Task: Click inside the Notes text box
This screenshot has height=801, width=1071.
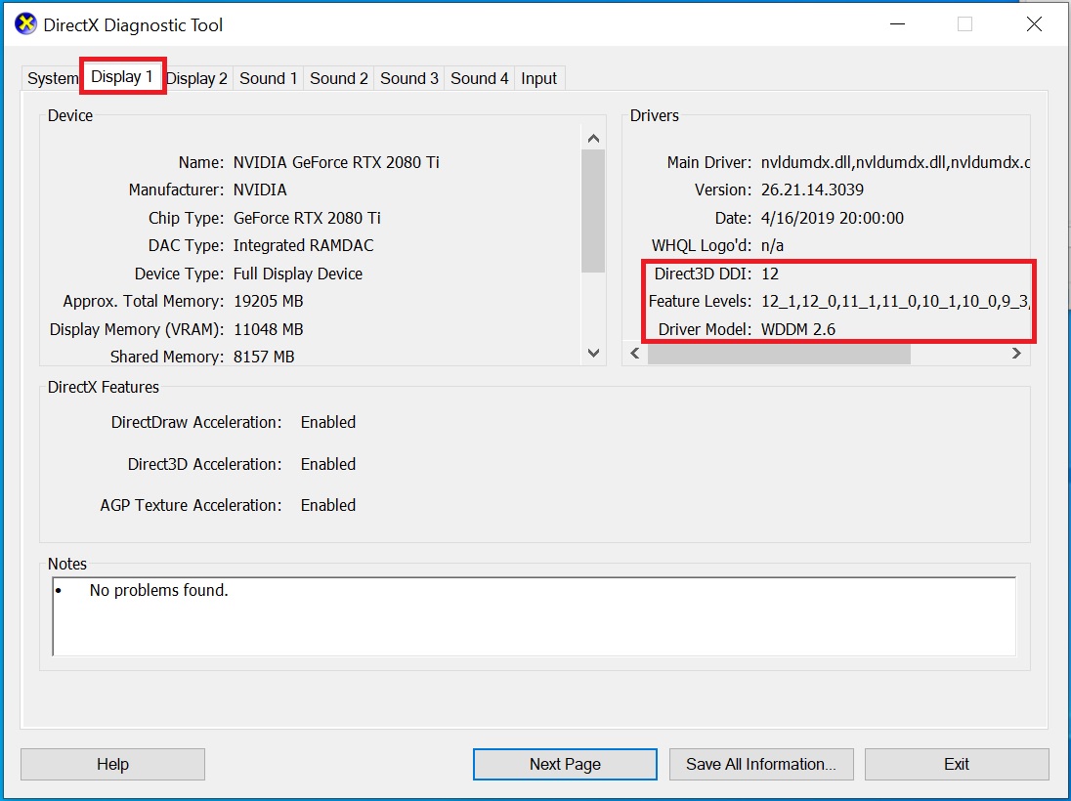Action: [x=535, y=616]
